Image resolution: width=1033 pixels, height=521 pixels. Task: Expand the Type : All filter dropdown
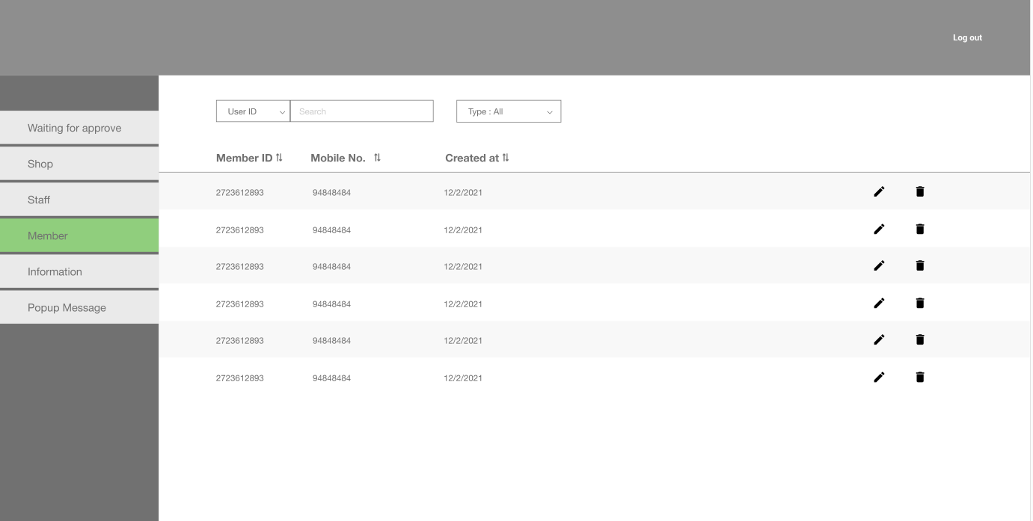pos(509,111)
